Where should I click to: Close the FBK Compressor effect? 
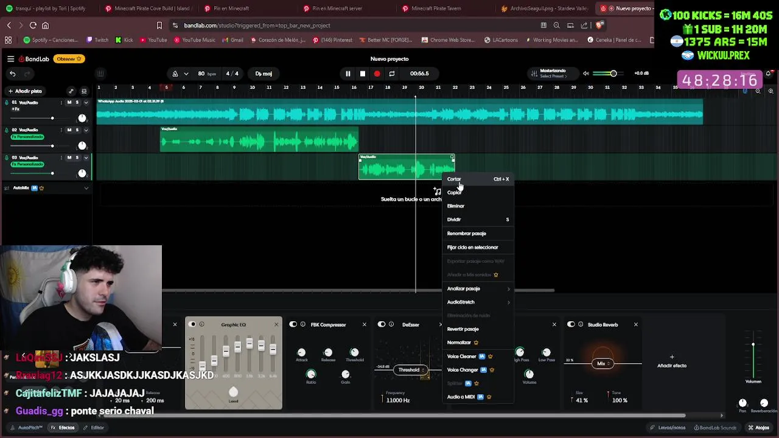365,324
